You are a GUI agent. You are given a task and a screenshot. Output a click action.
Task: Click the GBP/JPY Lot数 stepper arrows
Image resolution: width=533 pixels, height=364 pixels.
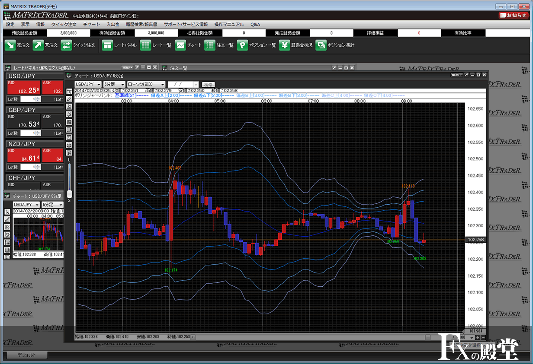point(38,133)
